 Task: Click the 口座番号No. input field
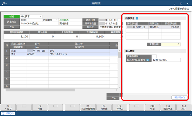pyautogui.click(x=154, y=56)
